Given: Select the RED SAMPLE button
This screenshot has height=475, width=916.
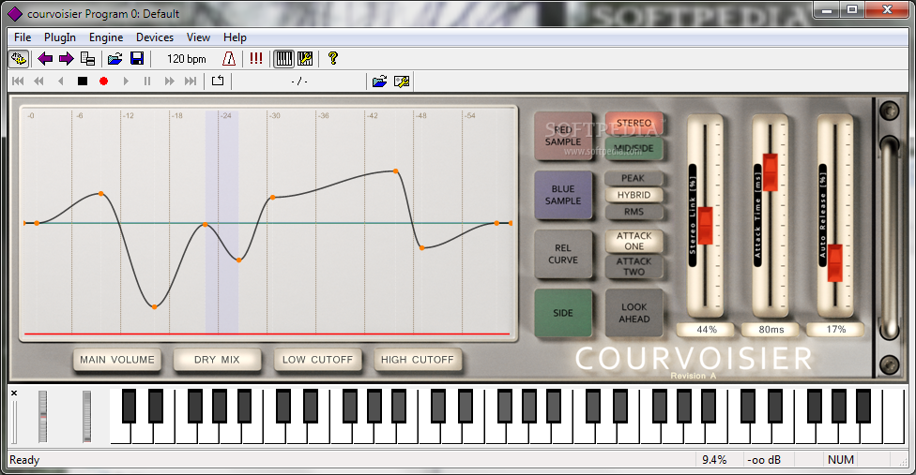Looking at the screenshot, I should click(x=563, y=136).
